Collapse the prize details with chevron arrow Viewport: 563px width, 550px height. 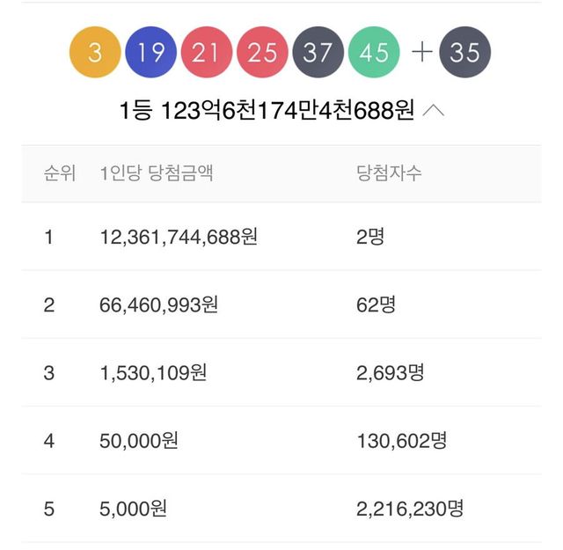tap(434, 112)
